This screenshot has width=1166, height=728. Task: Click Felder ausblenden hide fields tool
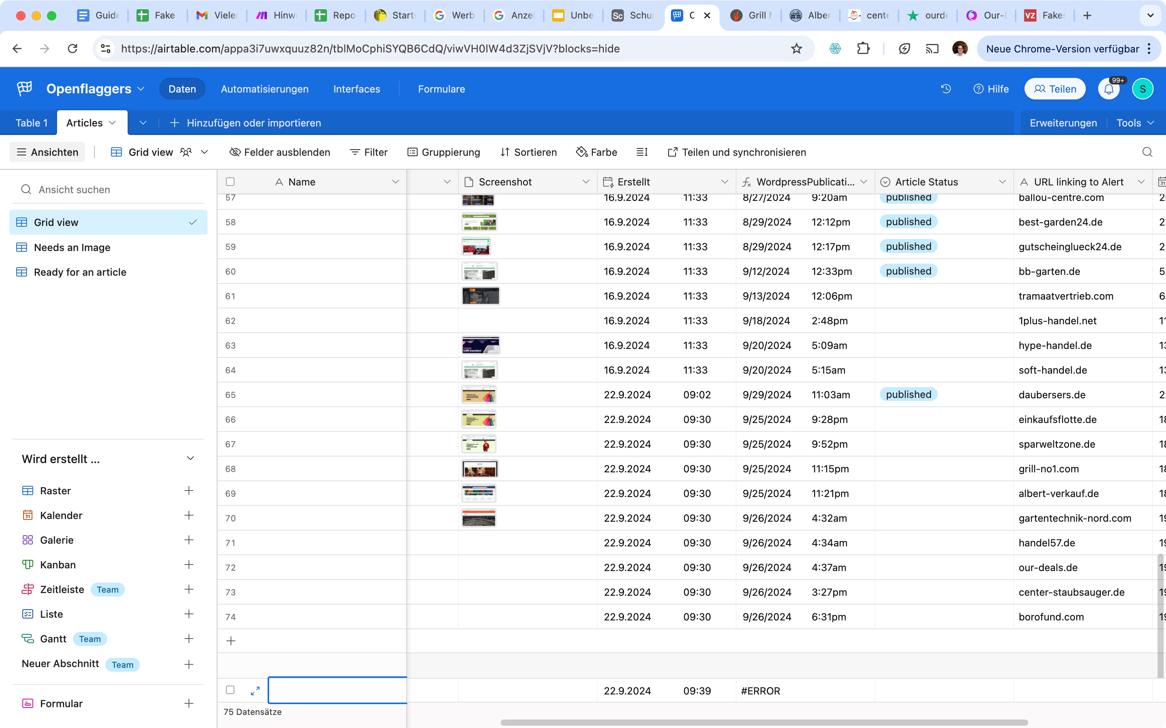pyautogui.click(x=280, y=152)
